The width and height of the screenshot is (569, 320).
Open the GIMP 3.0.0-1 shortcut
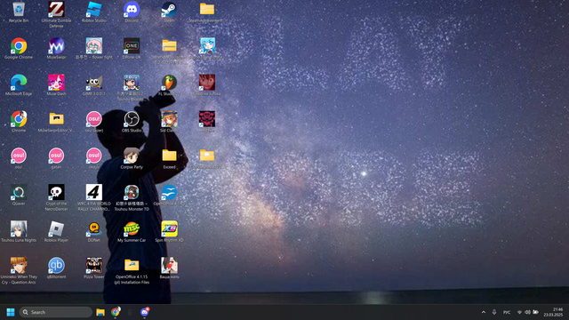point(94,85)
